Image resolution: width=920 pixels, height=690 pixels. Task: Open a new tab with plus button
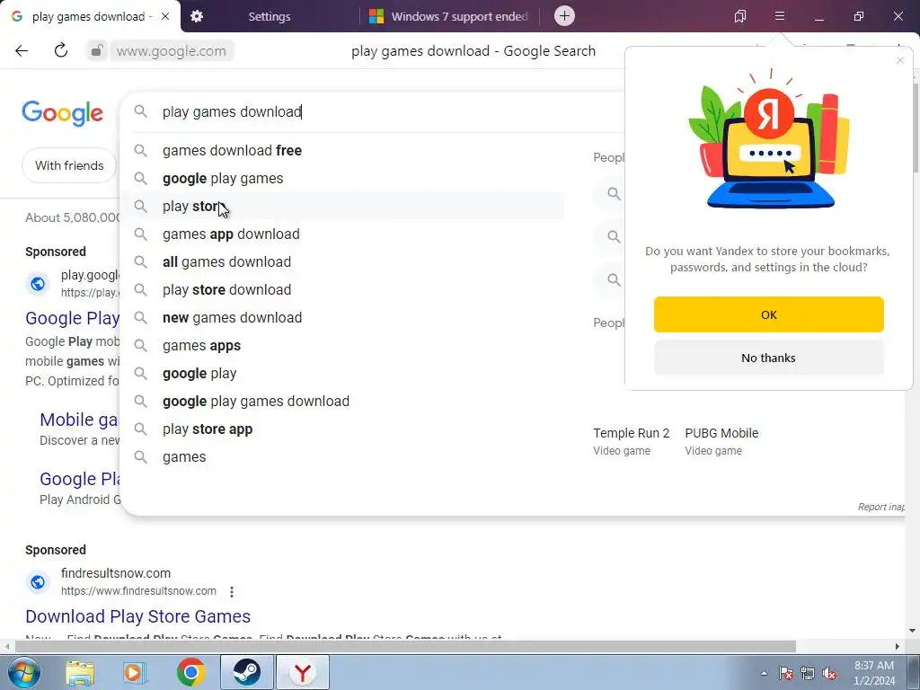pos(564,16)
